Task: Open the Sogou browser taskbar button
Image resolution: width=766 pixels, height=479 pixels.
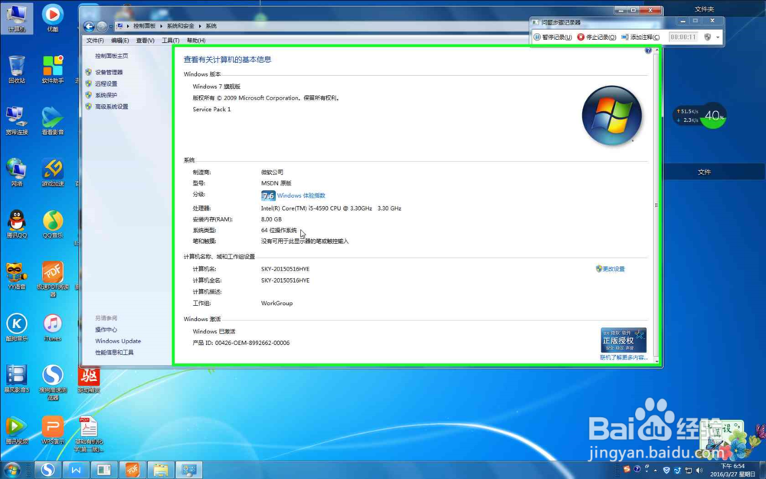Action: [x=47, y=471]
